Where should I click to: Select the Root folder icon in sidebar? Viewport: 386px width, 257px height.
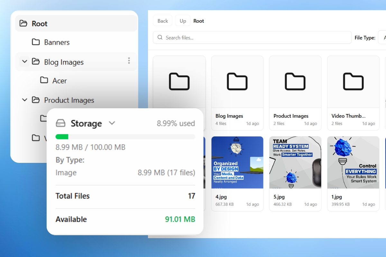pos(22,23)
